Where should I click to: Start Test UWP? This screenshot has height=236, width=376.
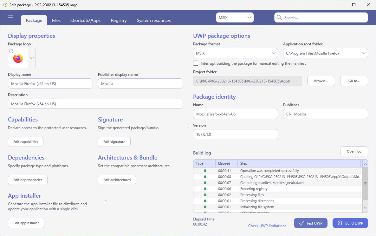[311, 223]
